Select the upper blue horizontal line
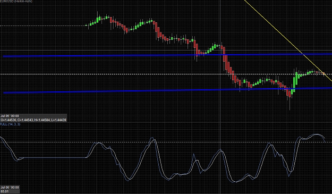 tap(167, 55)
